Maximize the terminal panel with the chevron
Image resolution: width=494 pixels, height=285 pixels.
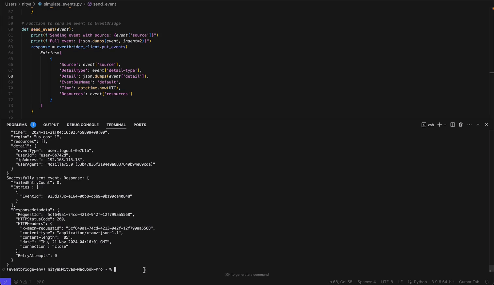[x=478, y=125]
